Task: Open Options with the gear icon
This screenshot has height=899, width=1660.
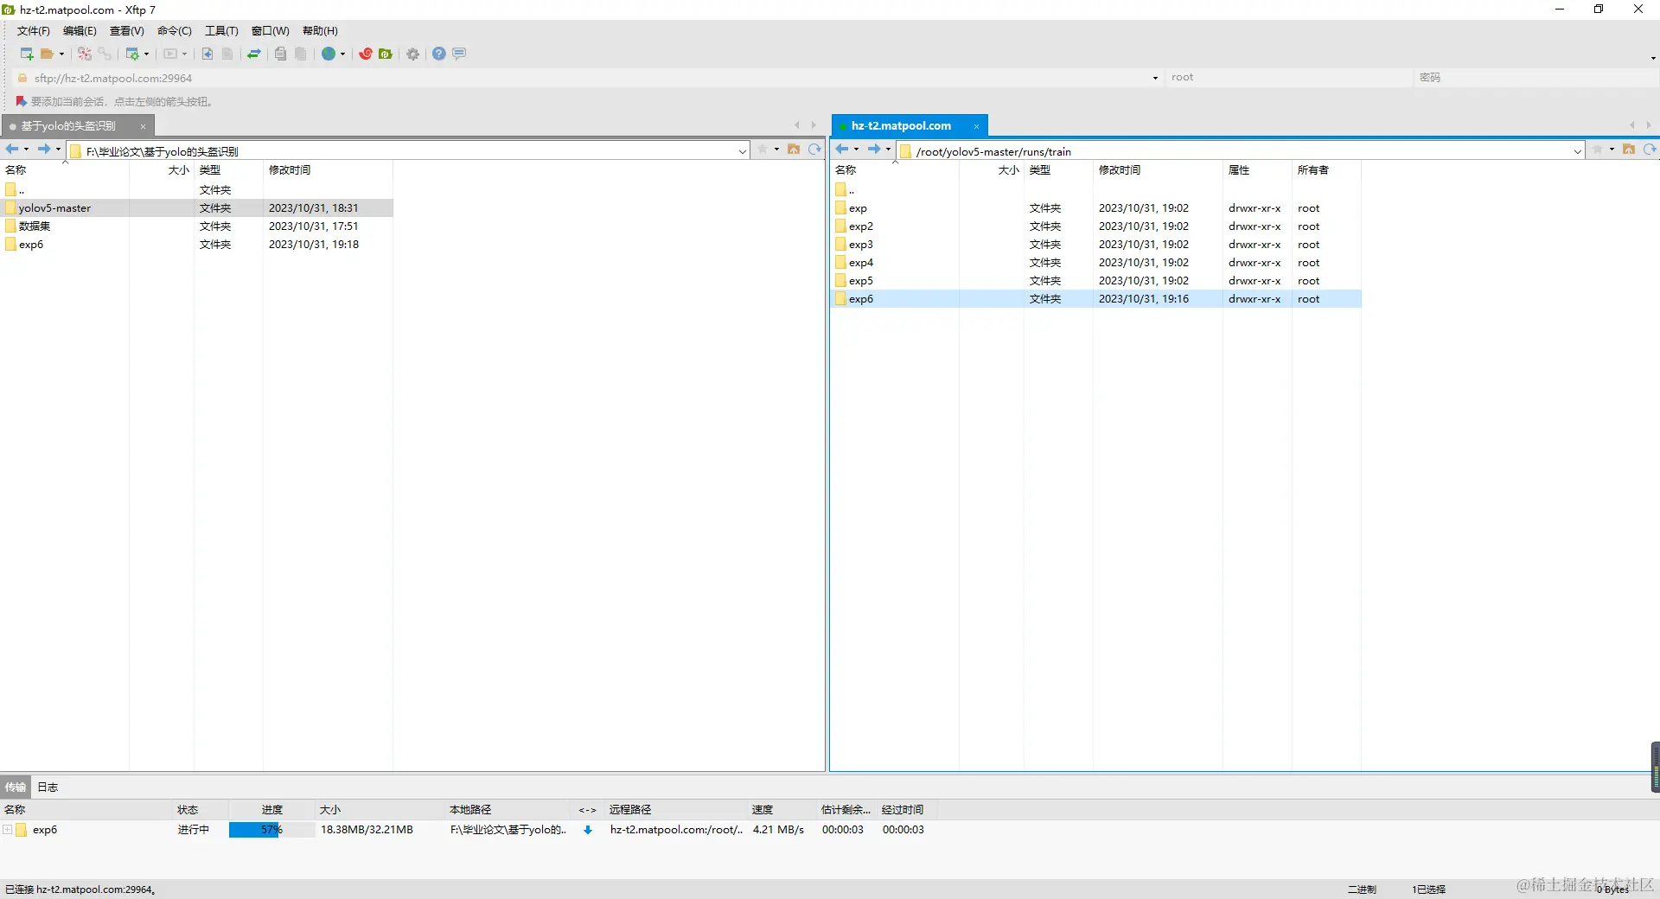Action: pyautogui.click(x=413, y=54)
